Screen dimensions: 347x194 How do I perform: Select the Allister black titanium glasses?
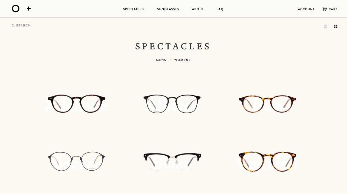[x=172, y=104]
